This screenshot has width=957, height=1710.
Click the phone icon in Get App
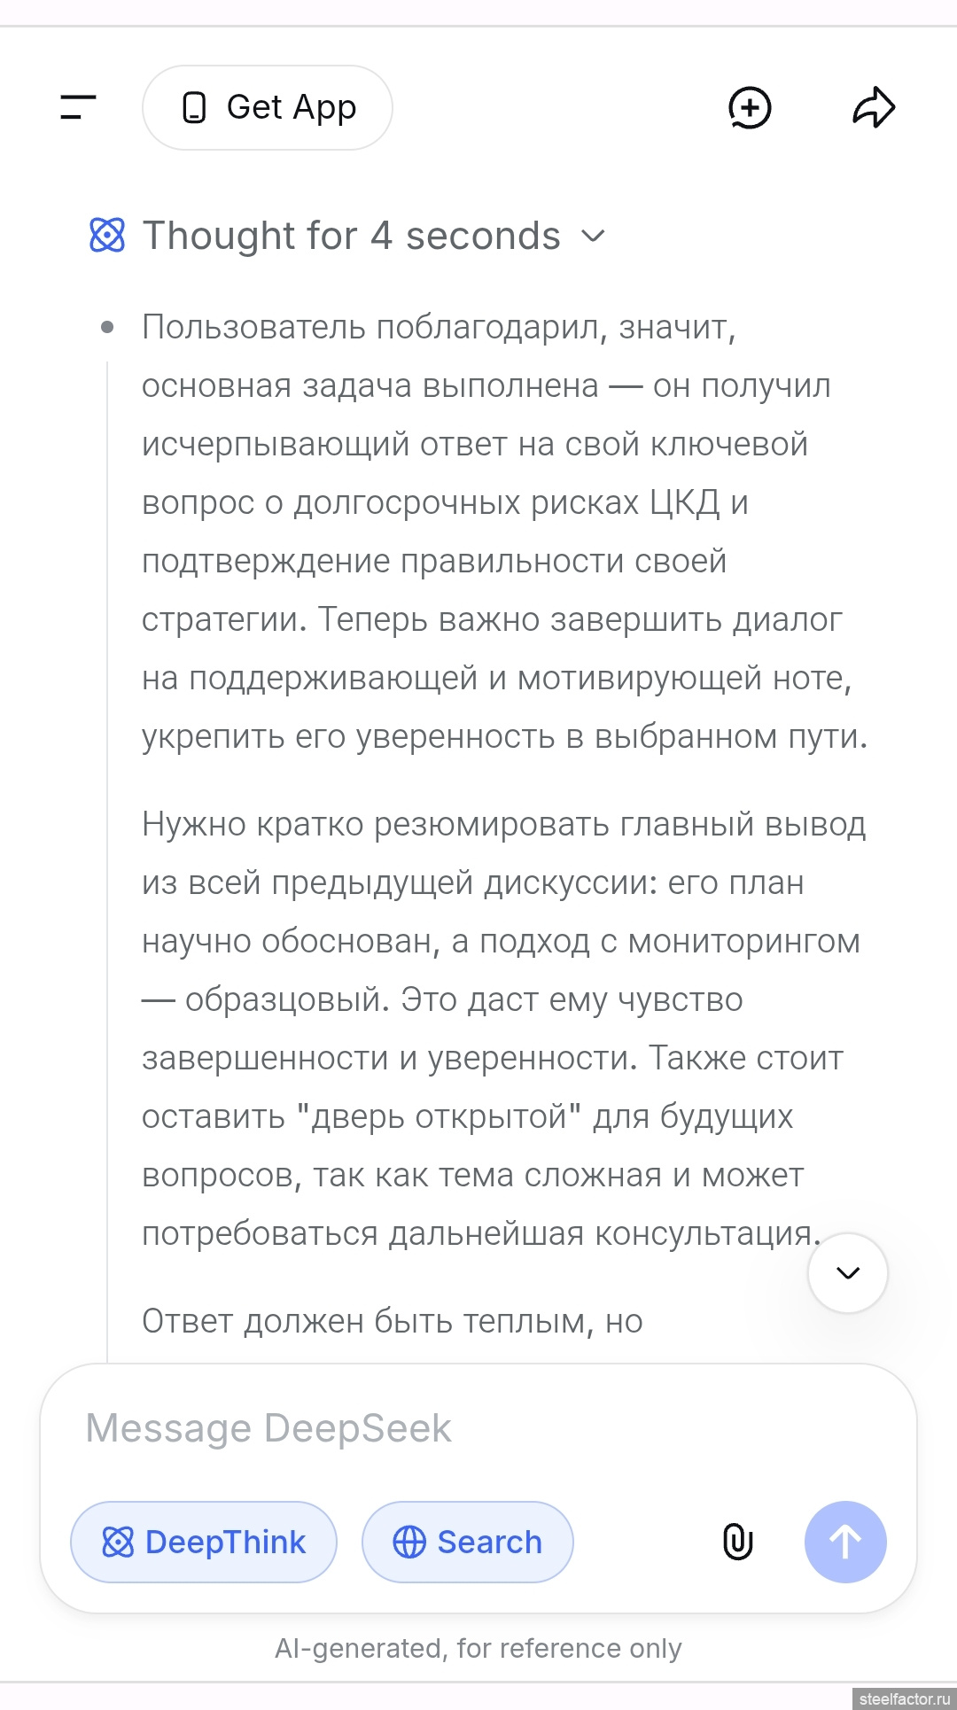(x=194, y=108)
